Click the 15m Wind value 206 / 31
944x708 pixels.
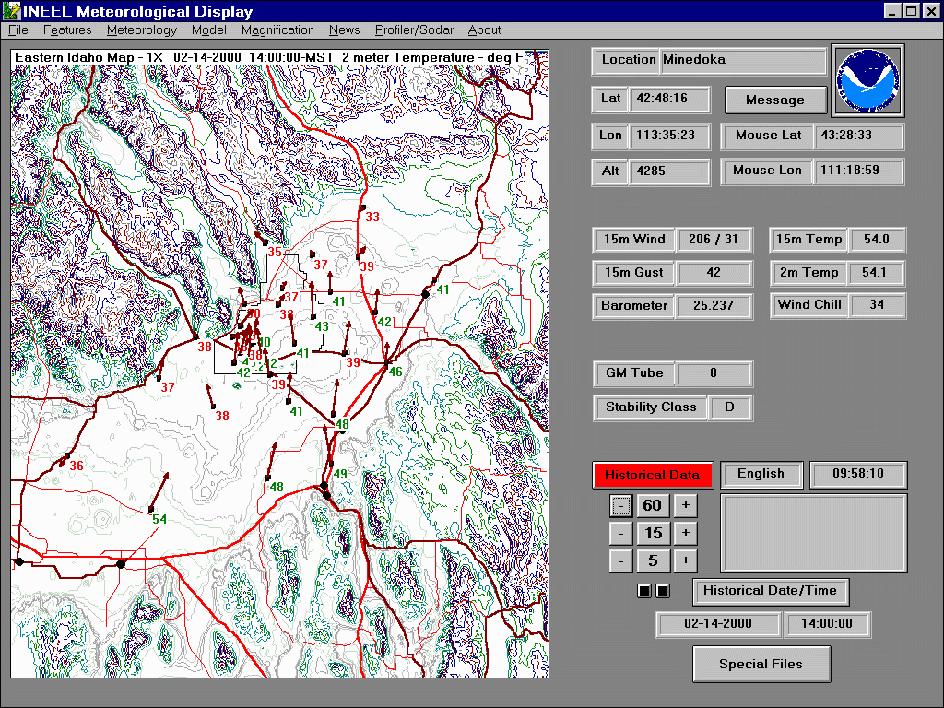pyautogui.click(x=714, y=240)
